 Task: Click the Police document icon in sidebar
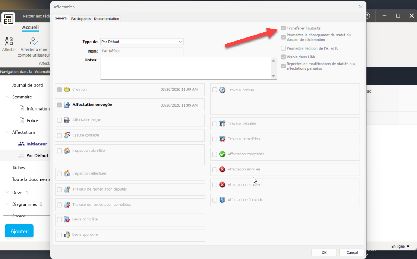(22, 120)
